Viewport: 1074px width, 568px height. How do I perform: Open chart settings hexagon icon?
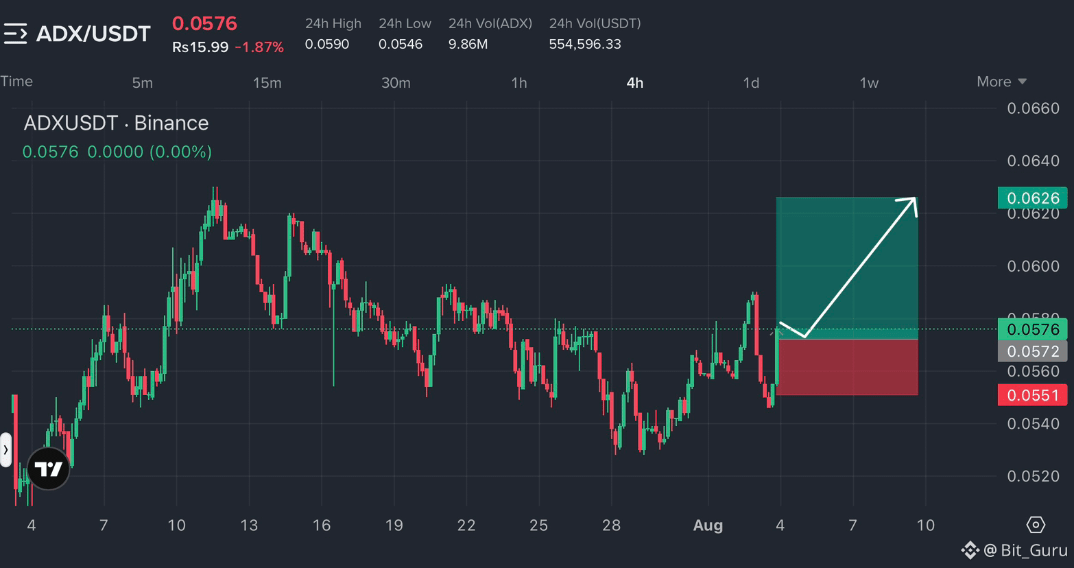click(1036, 525)
